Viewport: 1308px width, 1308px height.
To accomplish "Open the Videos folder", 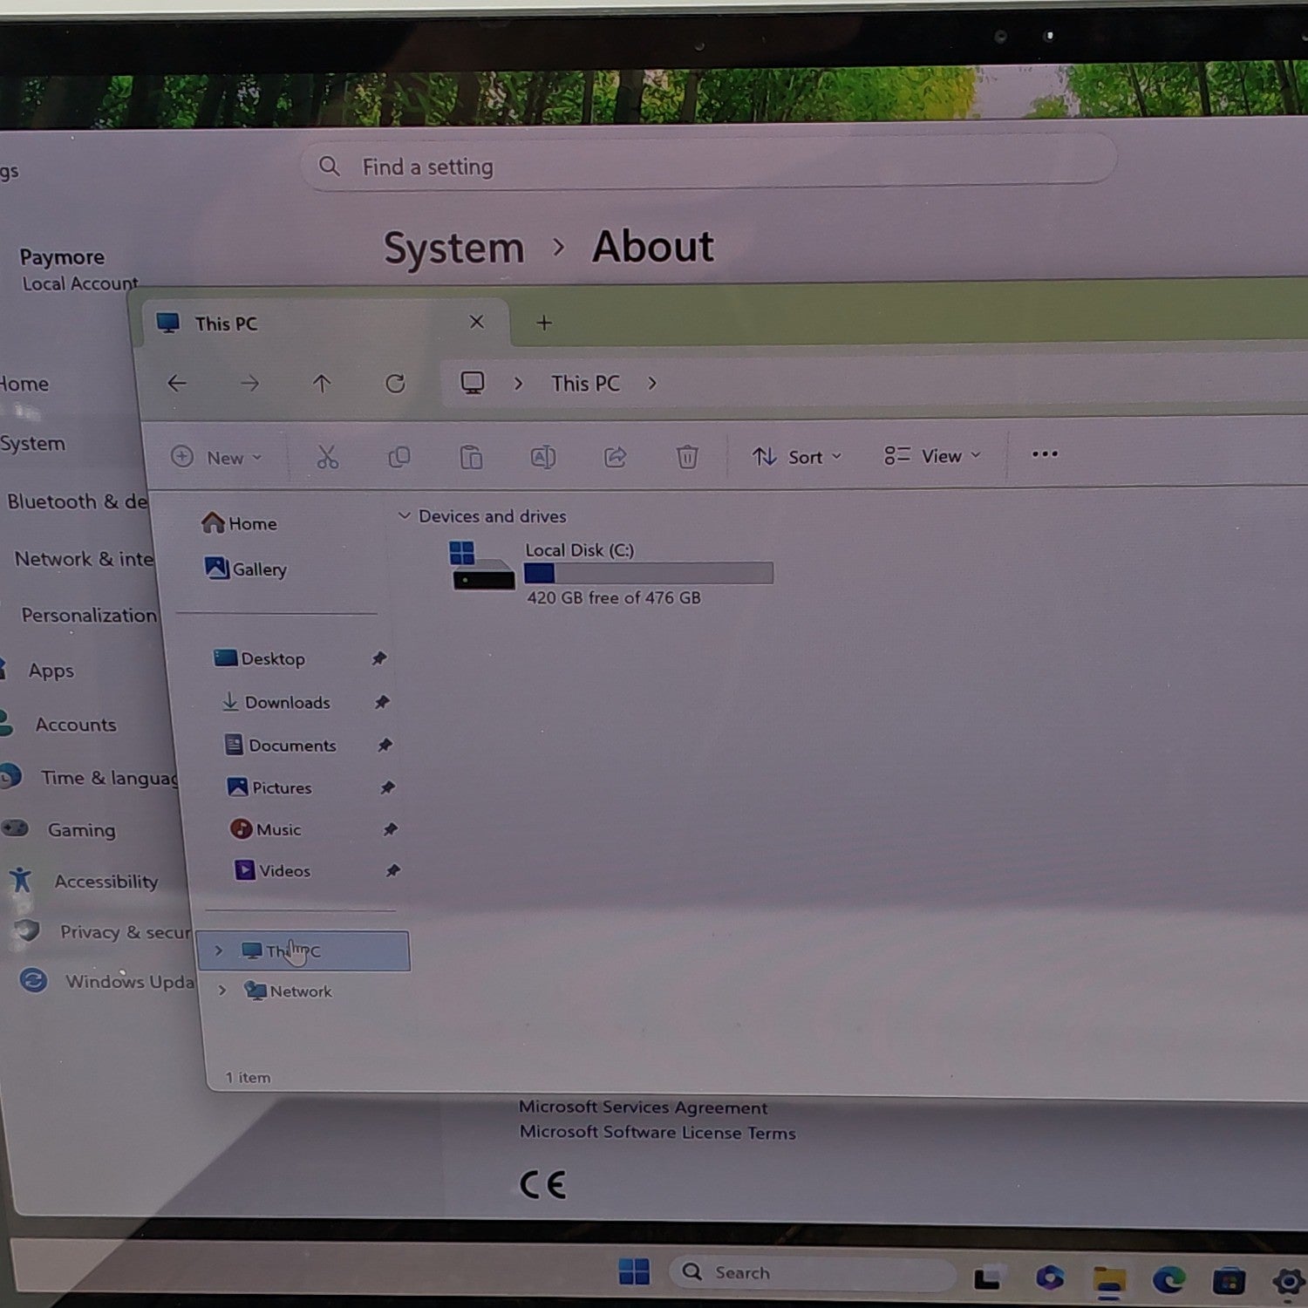I will click(273, 870).
